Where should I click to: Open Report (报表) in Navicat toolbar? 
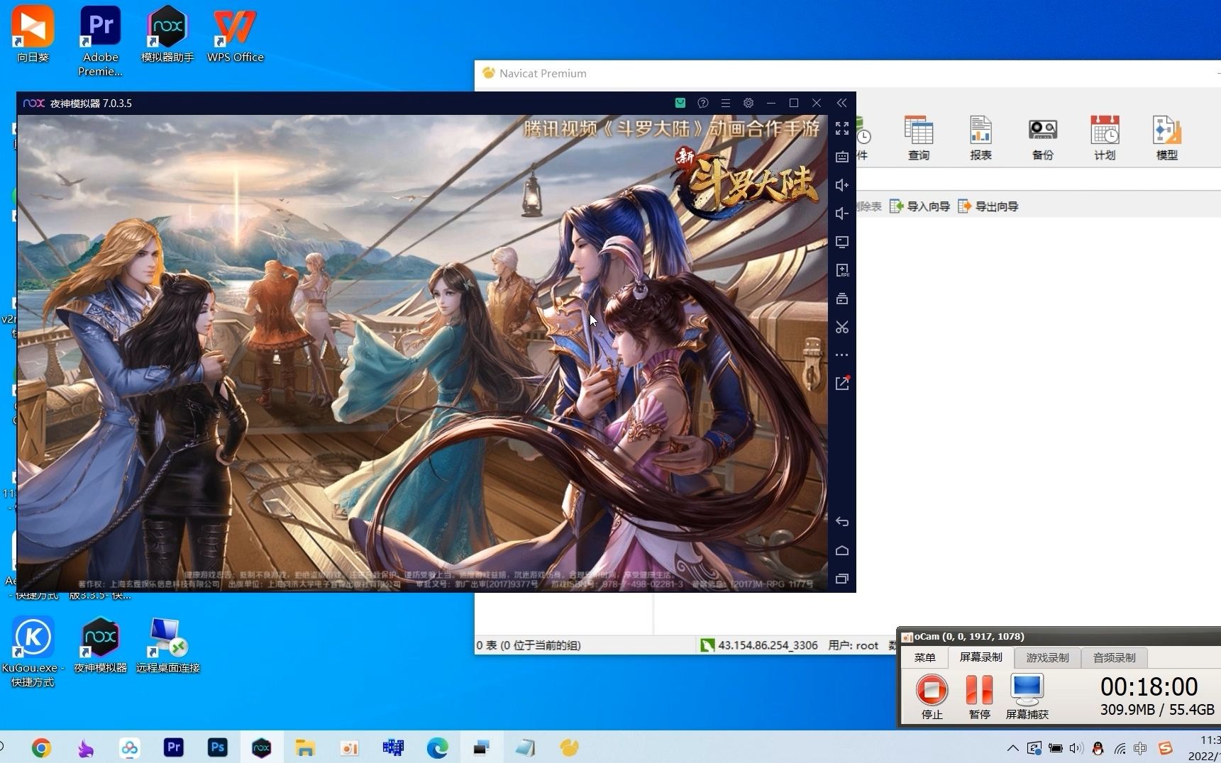coord(980,138)
